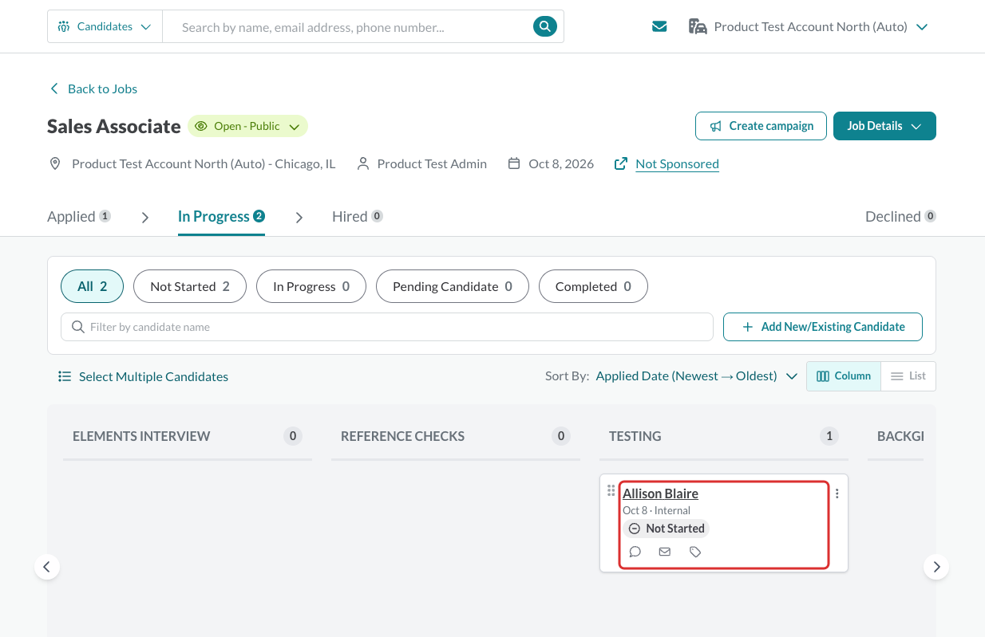Open the Candidates search type dropdown
985x637 pixels.
click(105, 26)
